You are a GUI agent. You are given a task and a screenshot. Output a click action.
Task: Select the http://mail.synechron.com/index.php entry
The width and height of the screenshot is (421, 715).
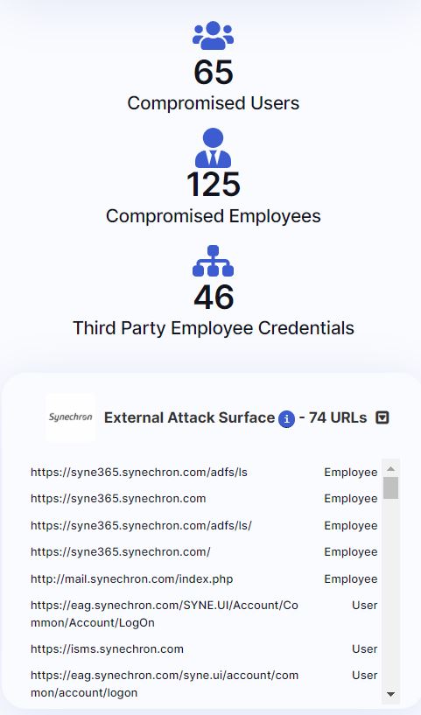(132, 579)
